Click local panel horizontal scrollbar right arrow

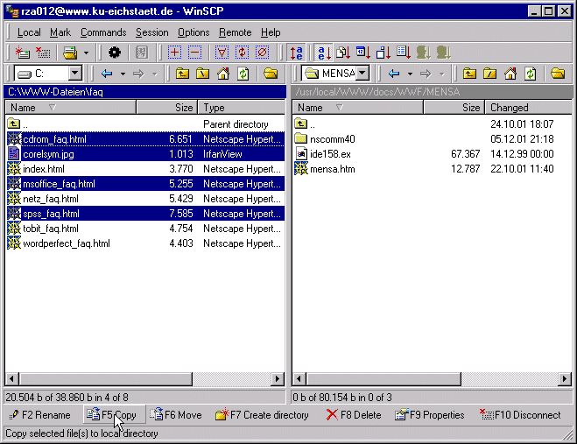tap(278, 379)
